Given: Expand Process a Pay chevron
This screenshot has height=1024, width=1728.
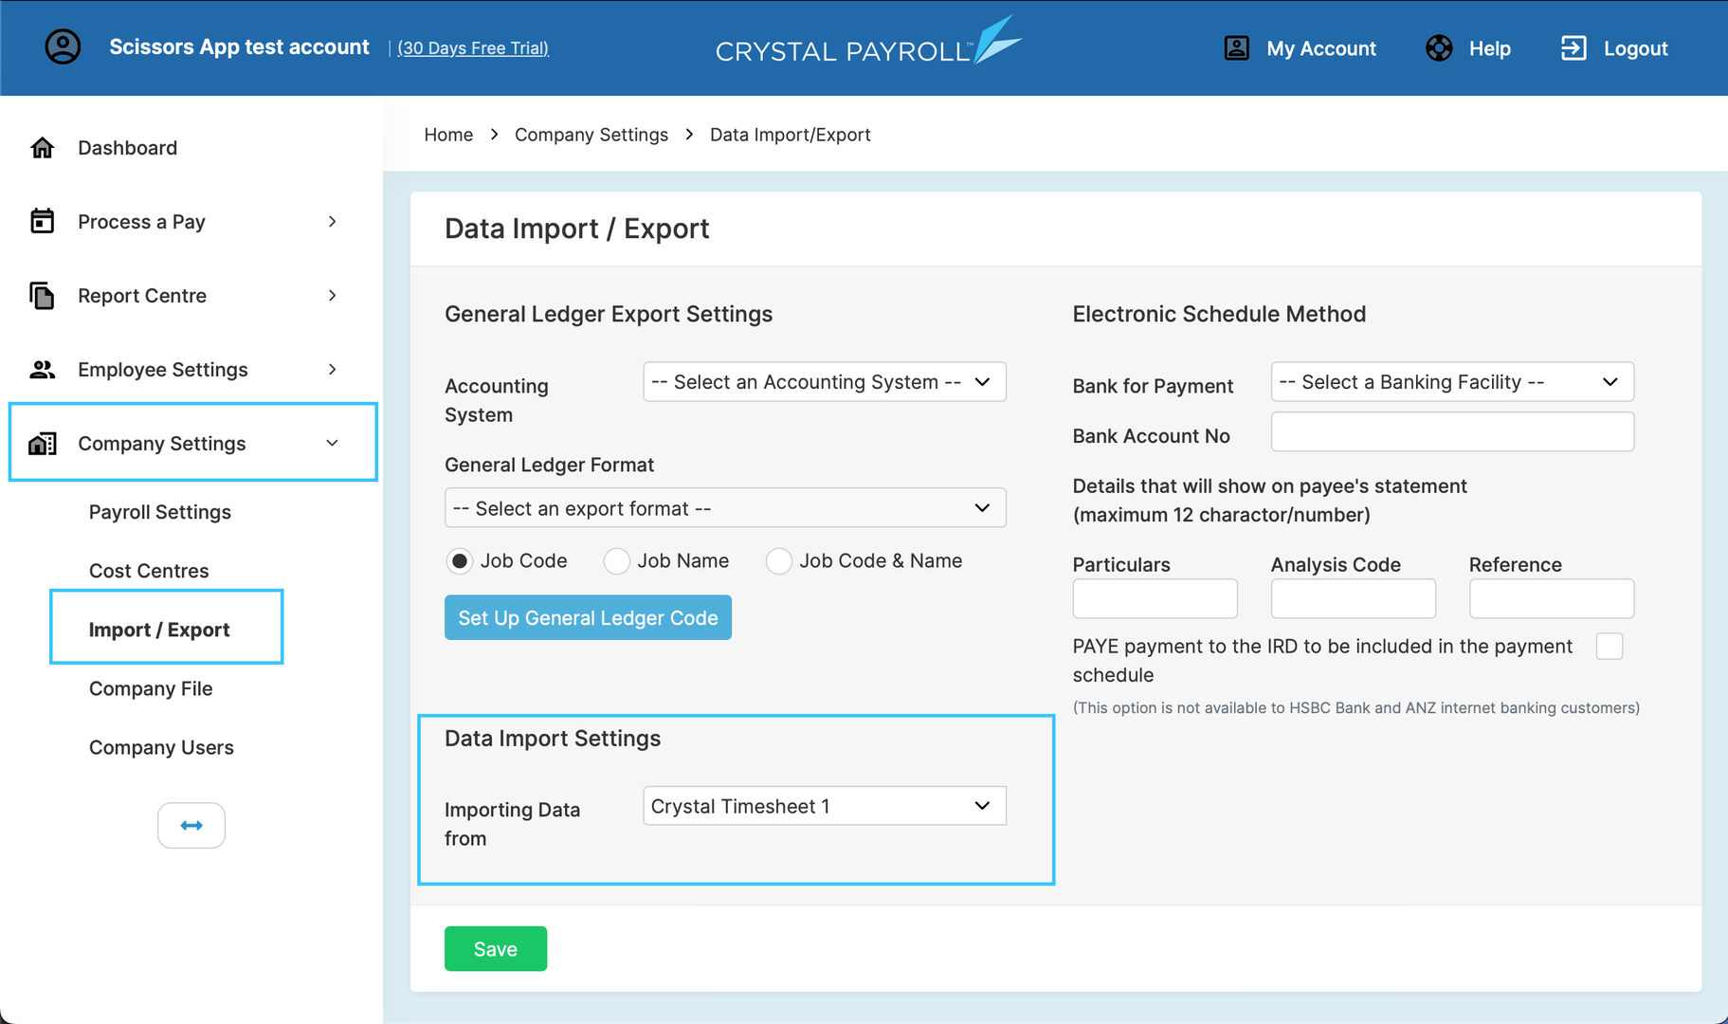Looking at the screenshot, I should pyautogui.click(x=332, y=221).
